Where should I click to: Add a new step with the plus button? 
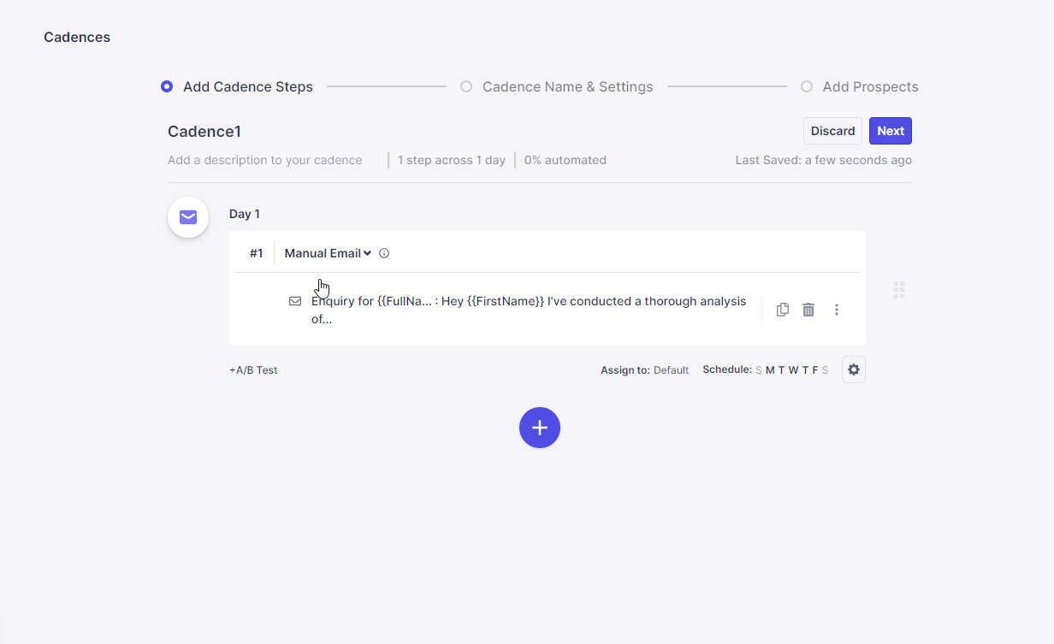539,428
